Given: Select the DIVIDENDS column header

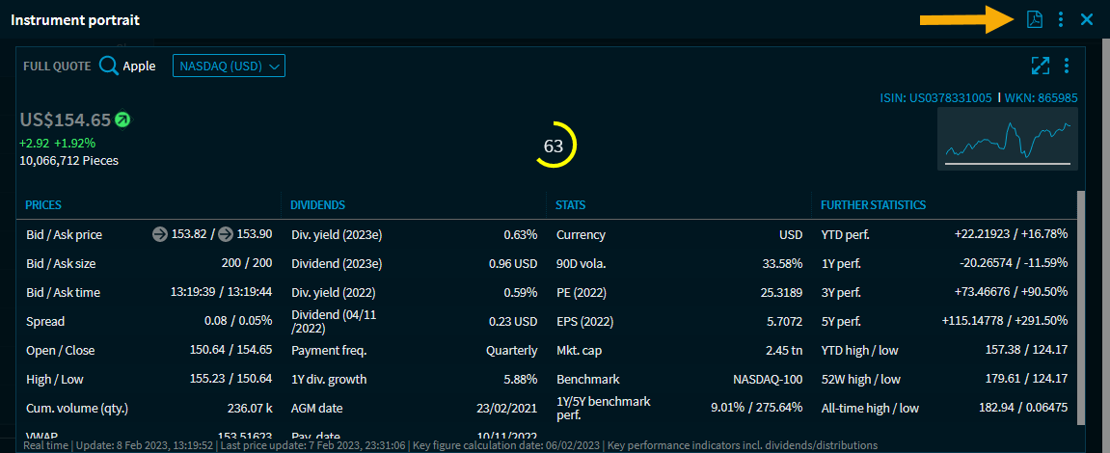Looking at the screenshot, I should click(317, 205).
